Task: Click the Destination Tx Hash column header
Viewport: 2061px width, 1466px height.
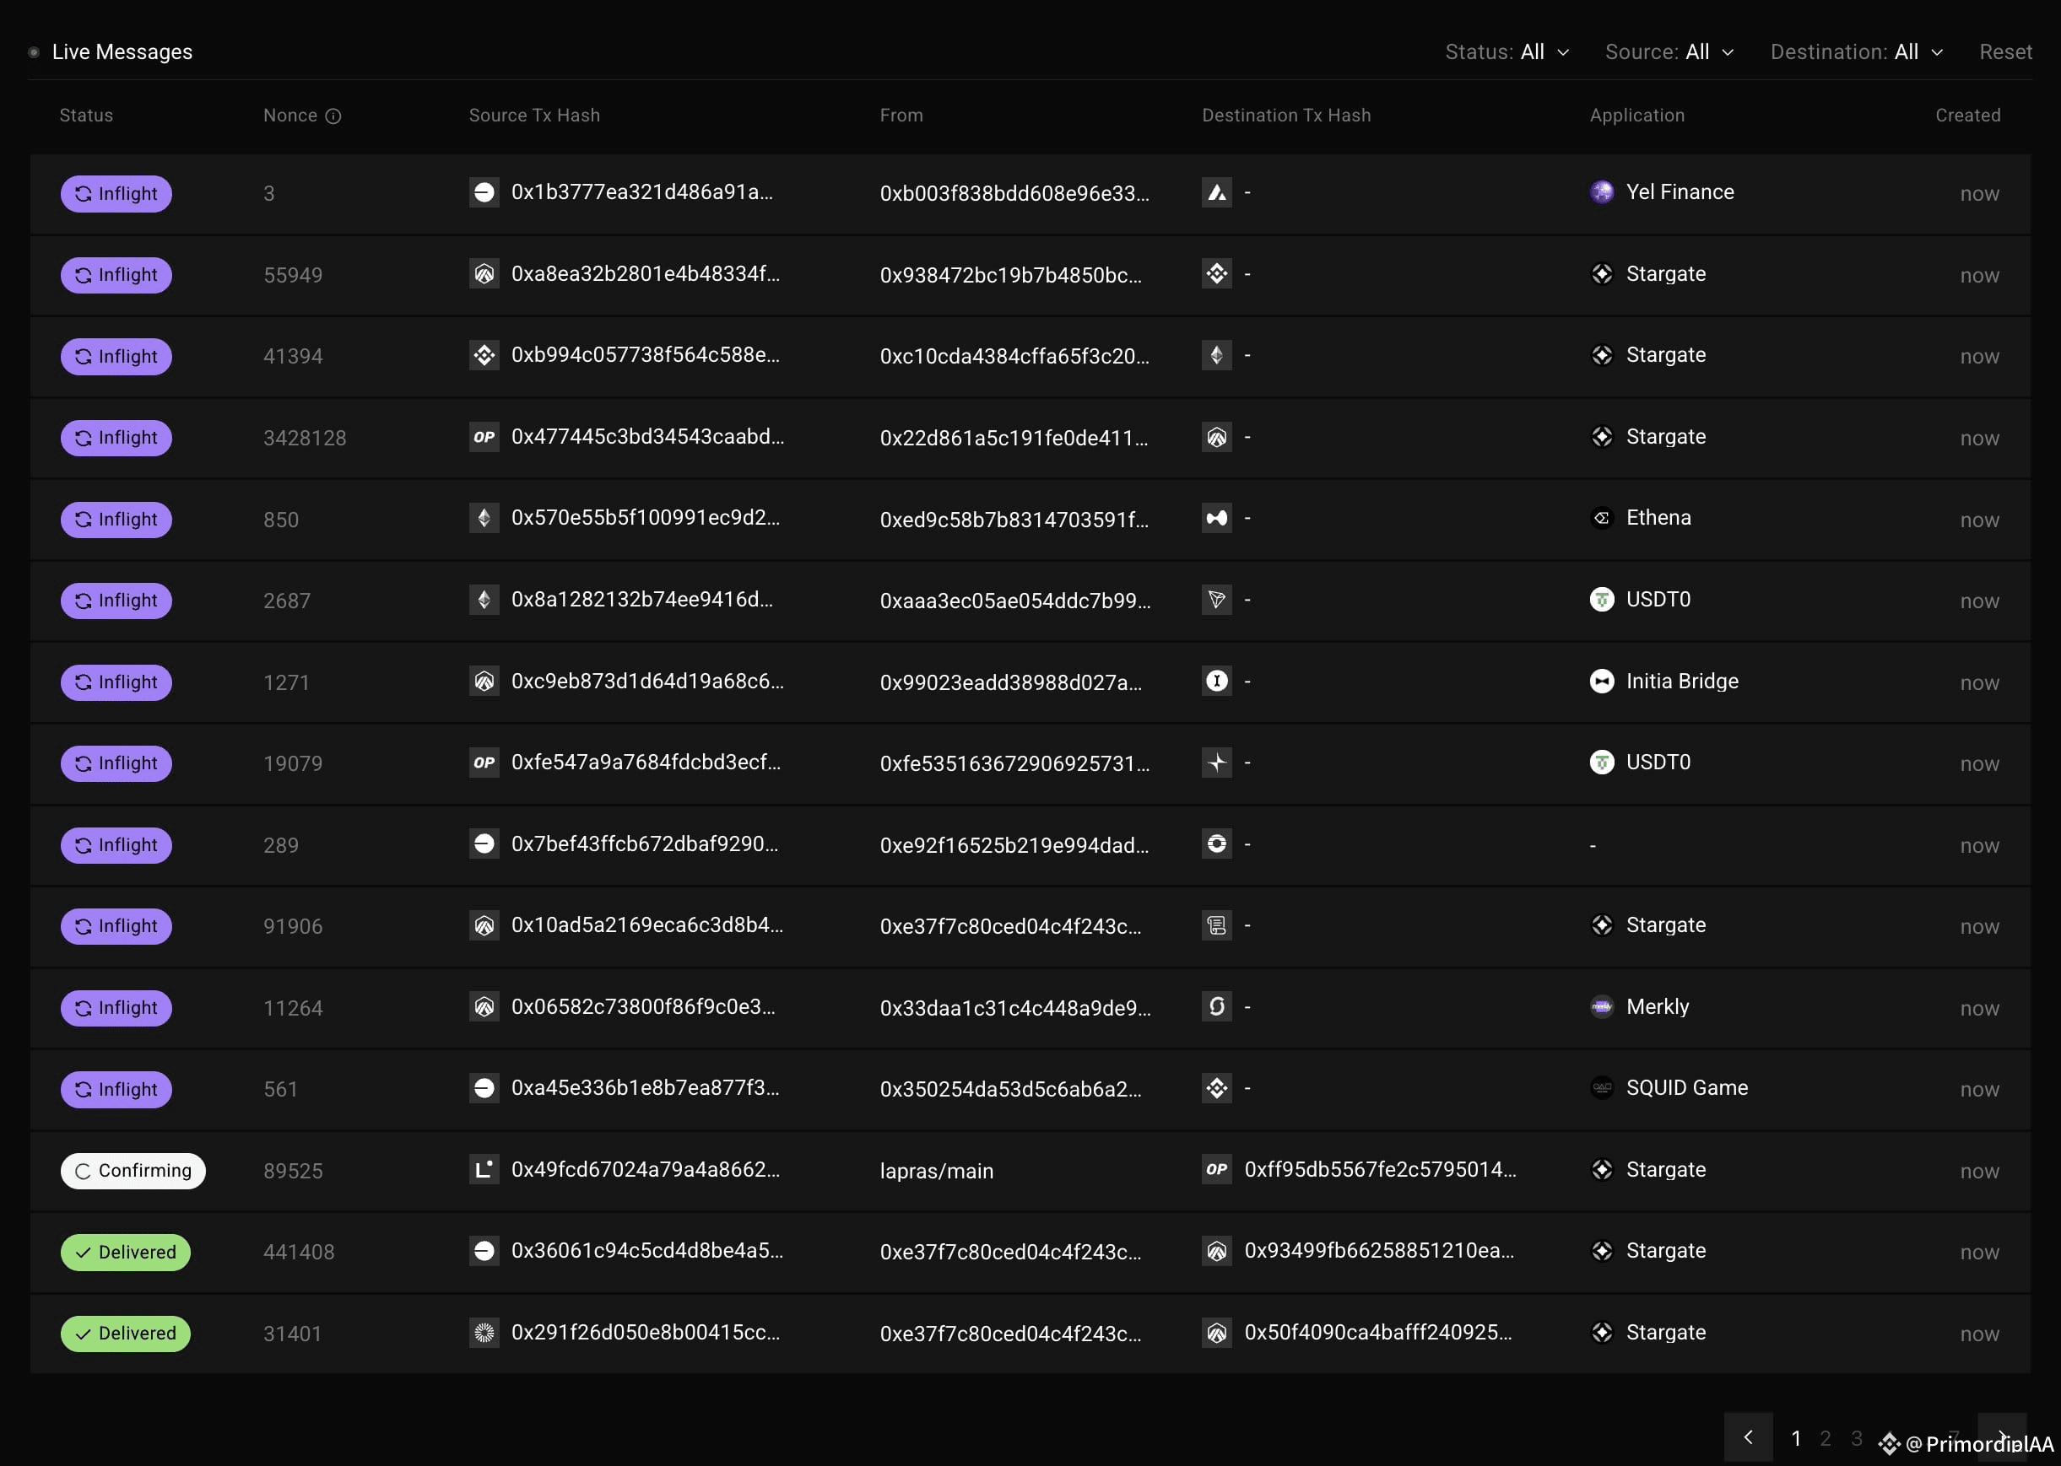Action: click(1285, 116)
